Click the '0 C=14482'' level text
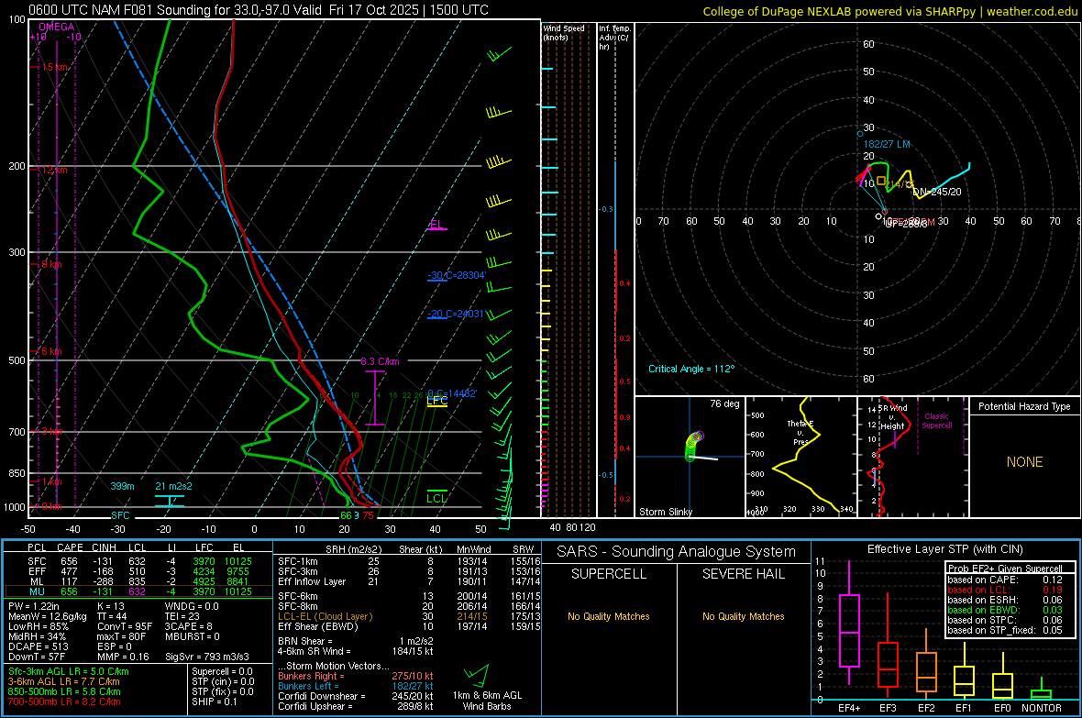1082x718 pixels. (452, 392)
